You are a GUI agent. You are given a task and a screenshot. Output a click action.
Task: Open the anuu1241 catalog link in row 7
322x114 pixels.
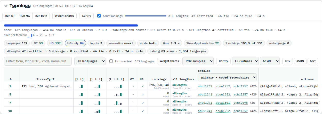pyautogui.click(x=205, y=103)
